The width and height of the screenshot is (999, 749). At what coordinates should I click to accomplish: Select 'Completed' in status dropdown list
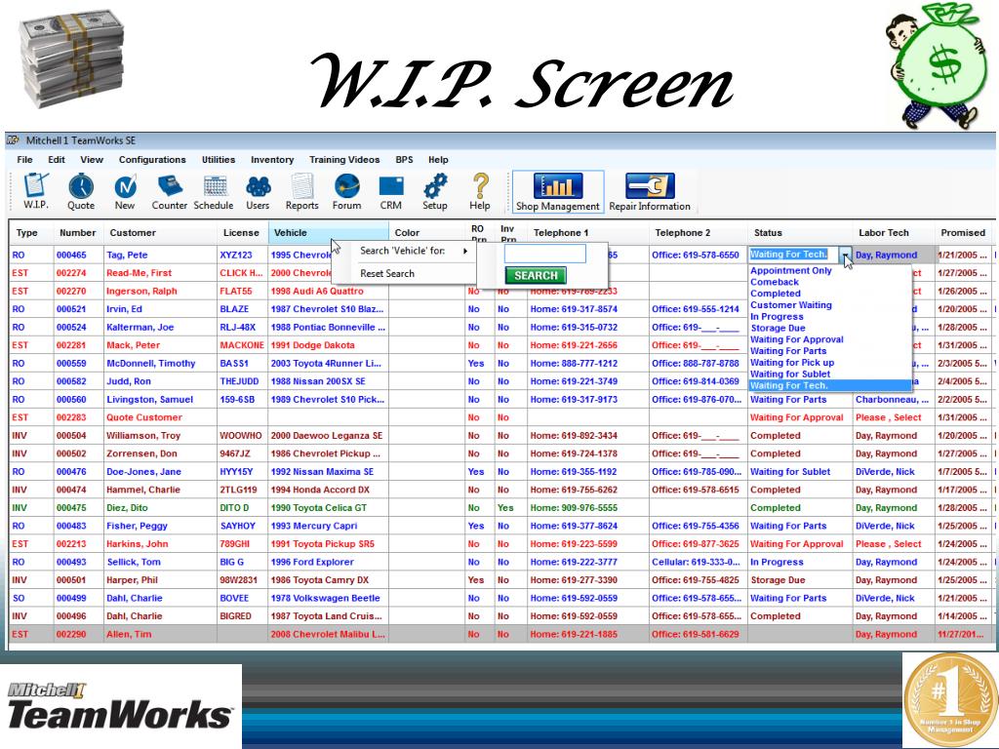[x=776, y=293]
